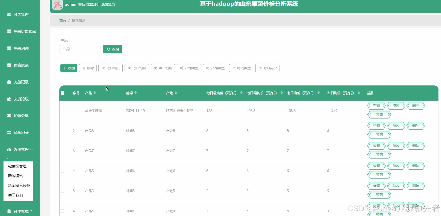
Task: Check the row for 产品7
Action: pyautogui.click(x=63, y=151)
